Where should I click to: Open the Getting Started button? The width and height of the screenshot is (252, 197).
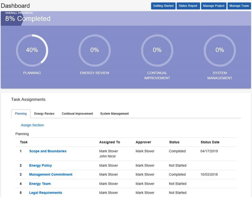(163, 6)
